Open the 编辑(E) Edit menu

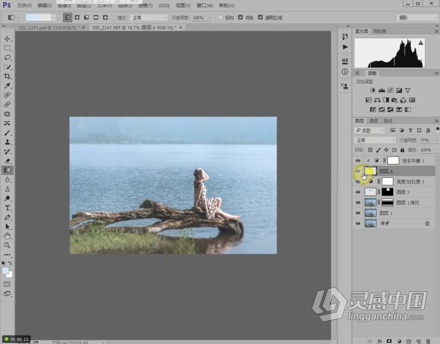coord(45,5)
